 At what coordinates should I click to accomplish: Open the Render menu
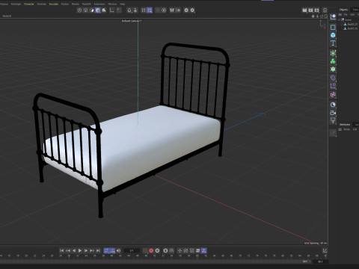(76, 4)
